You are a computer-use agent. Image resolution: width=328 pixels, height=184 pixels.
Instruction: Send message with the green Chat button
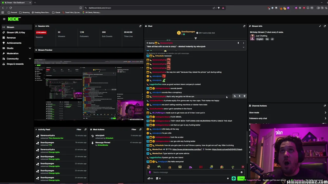241,178
